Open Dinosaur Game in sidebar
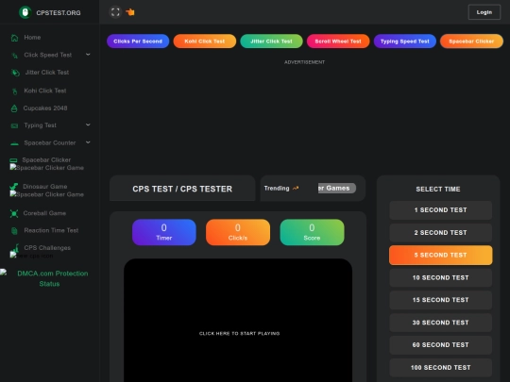Screen dimensions: 510x382 click(45, 187)
